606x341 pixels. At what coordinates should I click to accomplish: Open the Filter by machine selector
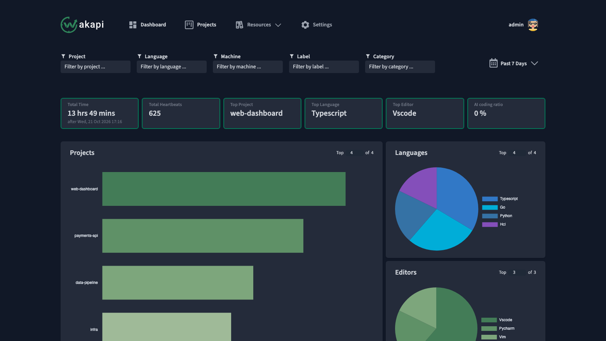pyautogui.click(x=248, y=67)
